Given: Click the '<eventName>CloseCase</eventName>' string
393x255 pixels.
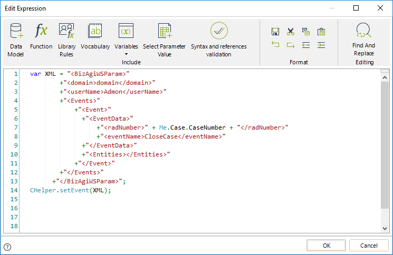Looking at the screenshot, I should [163, 136].
